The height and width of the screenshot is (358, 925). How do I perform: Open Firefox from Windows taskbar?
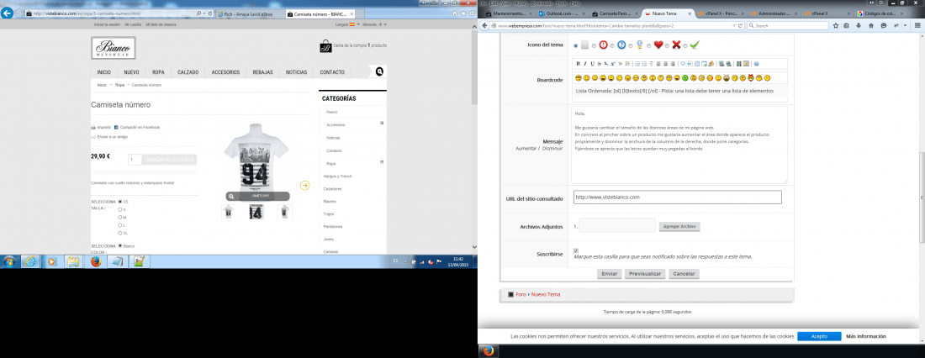96,262
